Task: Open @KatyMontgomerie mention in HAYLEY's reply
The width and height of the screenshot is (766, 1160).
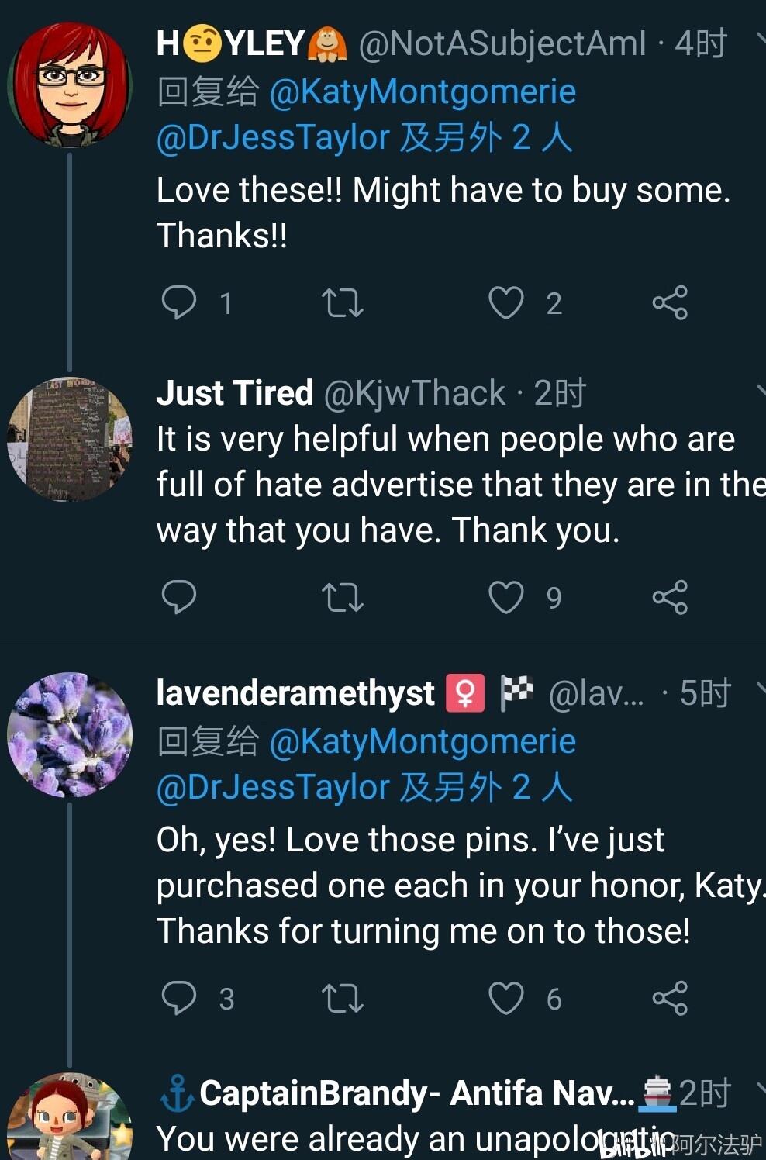Action: pyautogui.click(x=423, y=91)
